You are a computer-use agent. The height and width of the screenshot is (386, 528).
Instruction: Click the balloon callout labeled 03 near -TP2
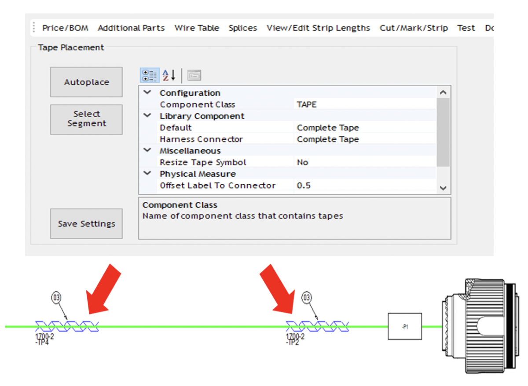(x=306, y=298)
